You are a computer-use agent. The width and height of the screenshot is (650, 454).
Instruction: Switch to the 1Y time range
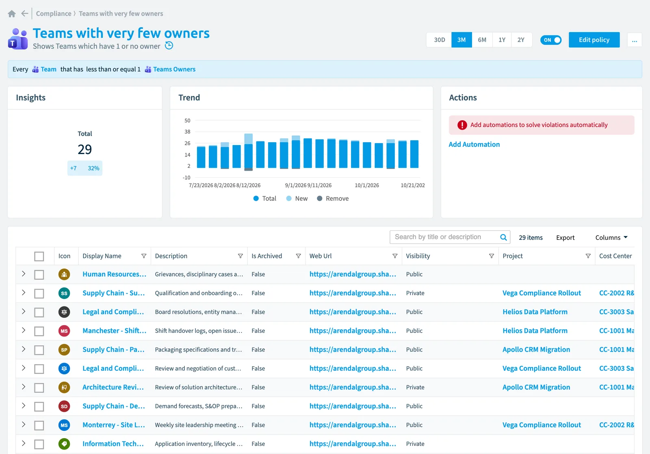pos(502,40)
